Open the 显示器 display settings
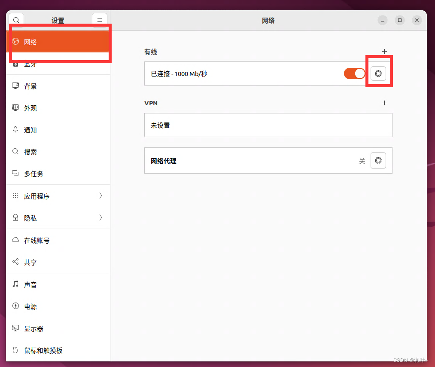435x367 pixels. (x=58, y=328)
